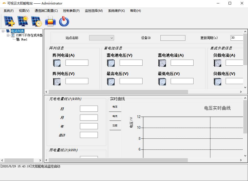Viewport: 248px width, 181px height.
Task: Open the 站点名称 dropdown
Action: coord(102,38)
